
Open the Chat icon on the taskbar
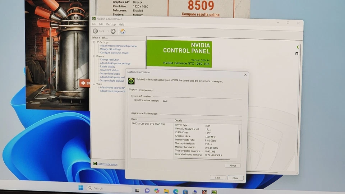[x=147, y=191]
